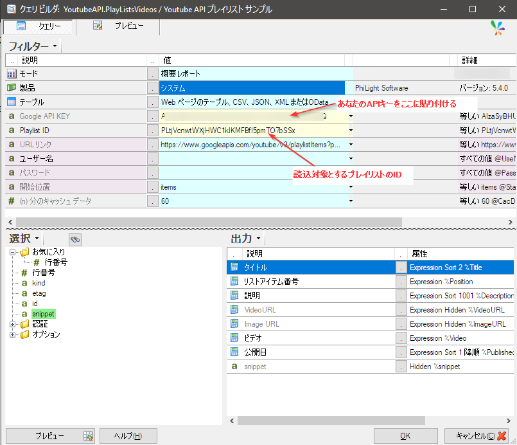The image size is (517, 445).
Task: Click the 製品 row product icon
Action: [x=12, y=88]
